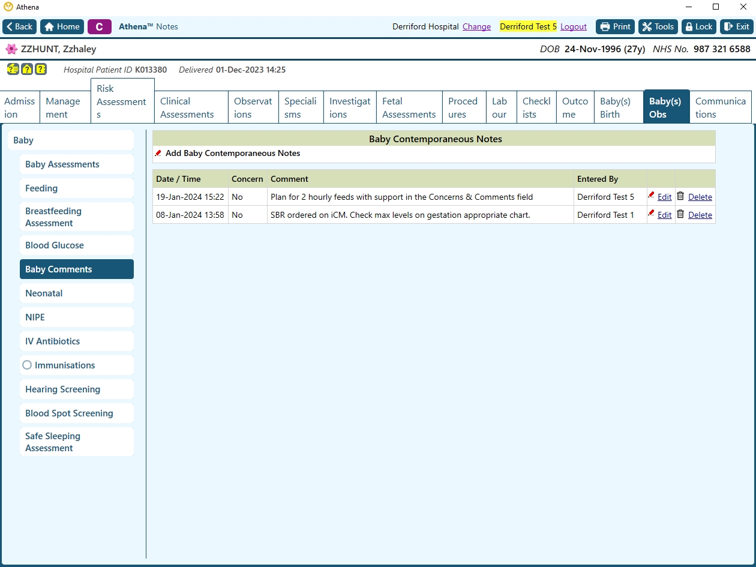Open the Home screen
The image size is (756, 567).
point(62,26)
